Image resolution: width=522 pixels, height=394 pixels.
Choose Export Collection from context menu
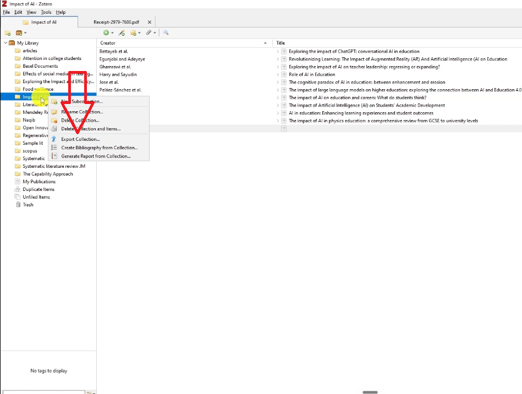pyautogui.click(x=80, y=139)
